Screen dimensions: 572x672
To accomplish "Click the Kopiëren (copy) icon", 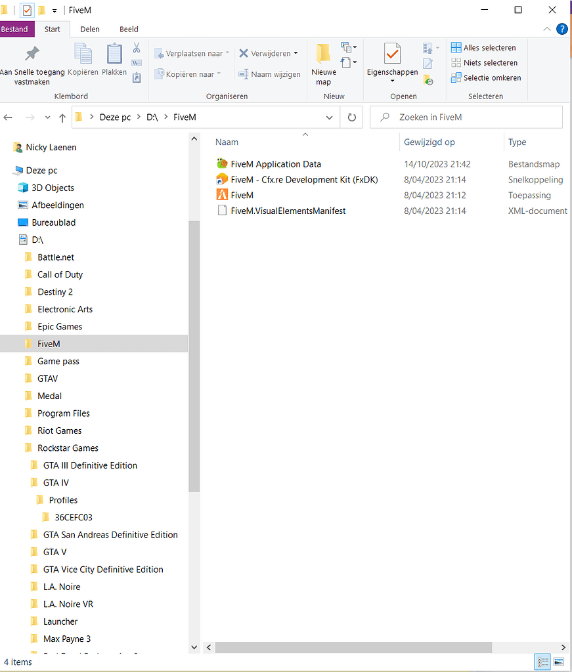I will click(81, 54).
